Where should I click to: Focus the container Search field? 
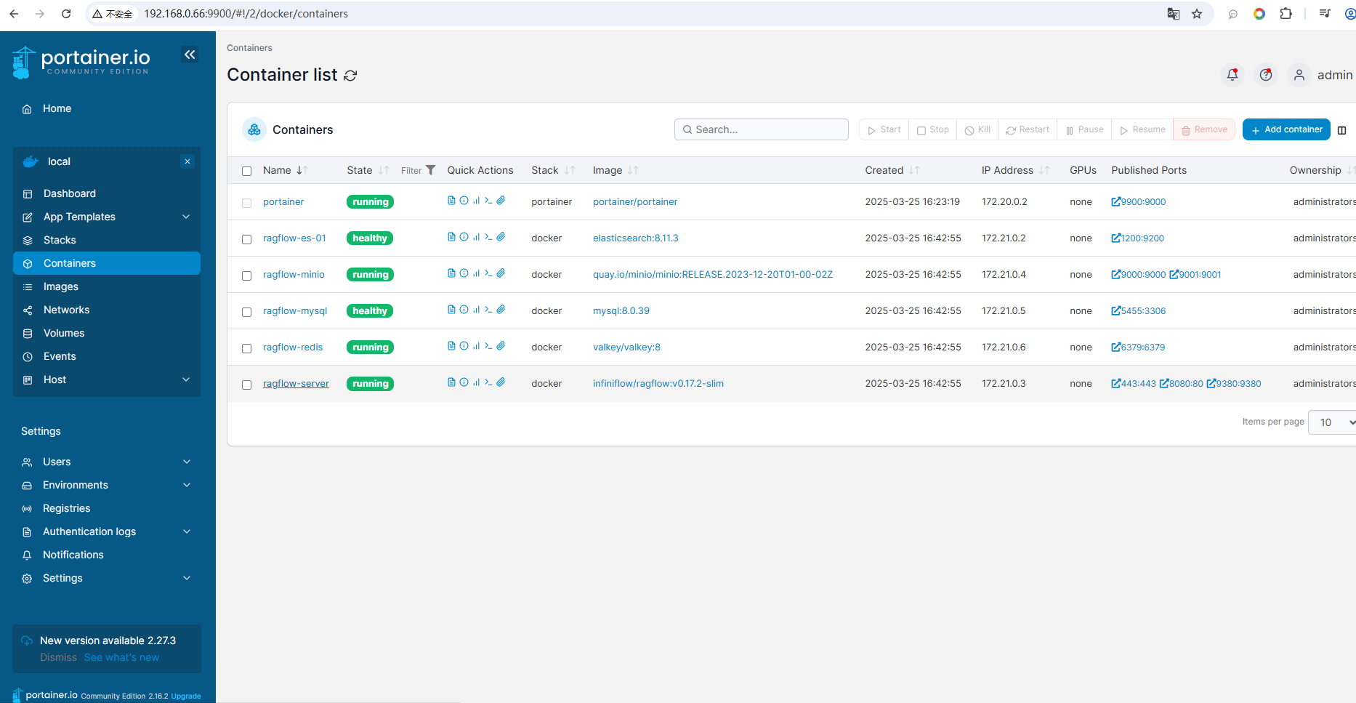click(761, 129)
